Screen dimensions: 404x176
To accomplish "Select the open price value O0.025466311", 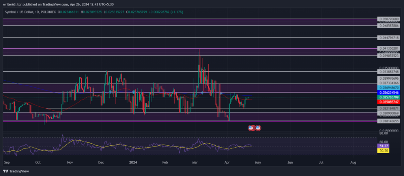I will 68,12.
